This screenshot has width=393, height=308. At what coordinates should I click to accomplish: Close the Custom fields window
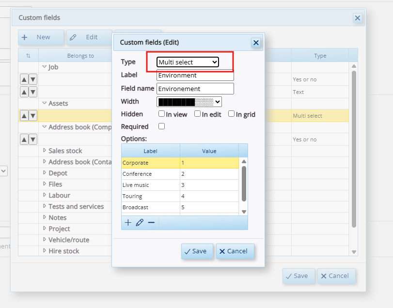coord(358,18)
